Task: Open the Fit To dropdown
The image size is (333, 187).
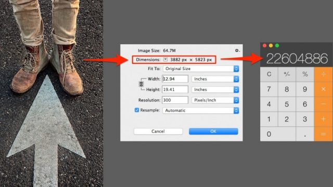Action: tap(201, 69)
